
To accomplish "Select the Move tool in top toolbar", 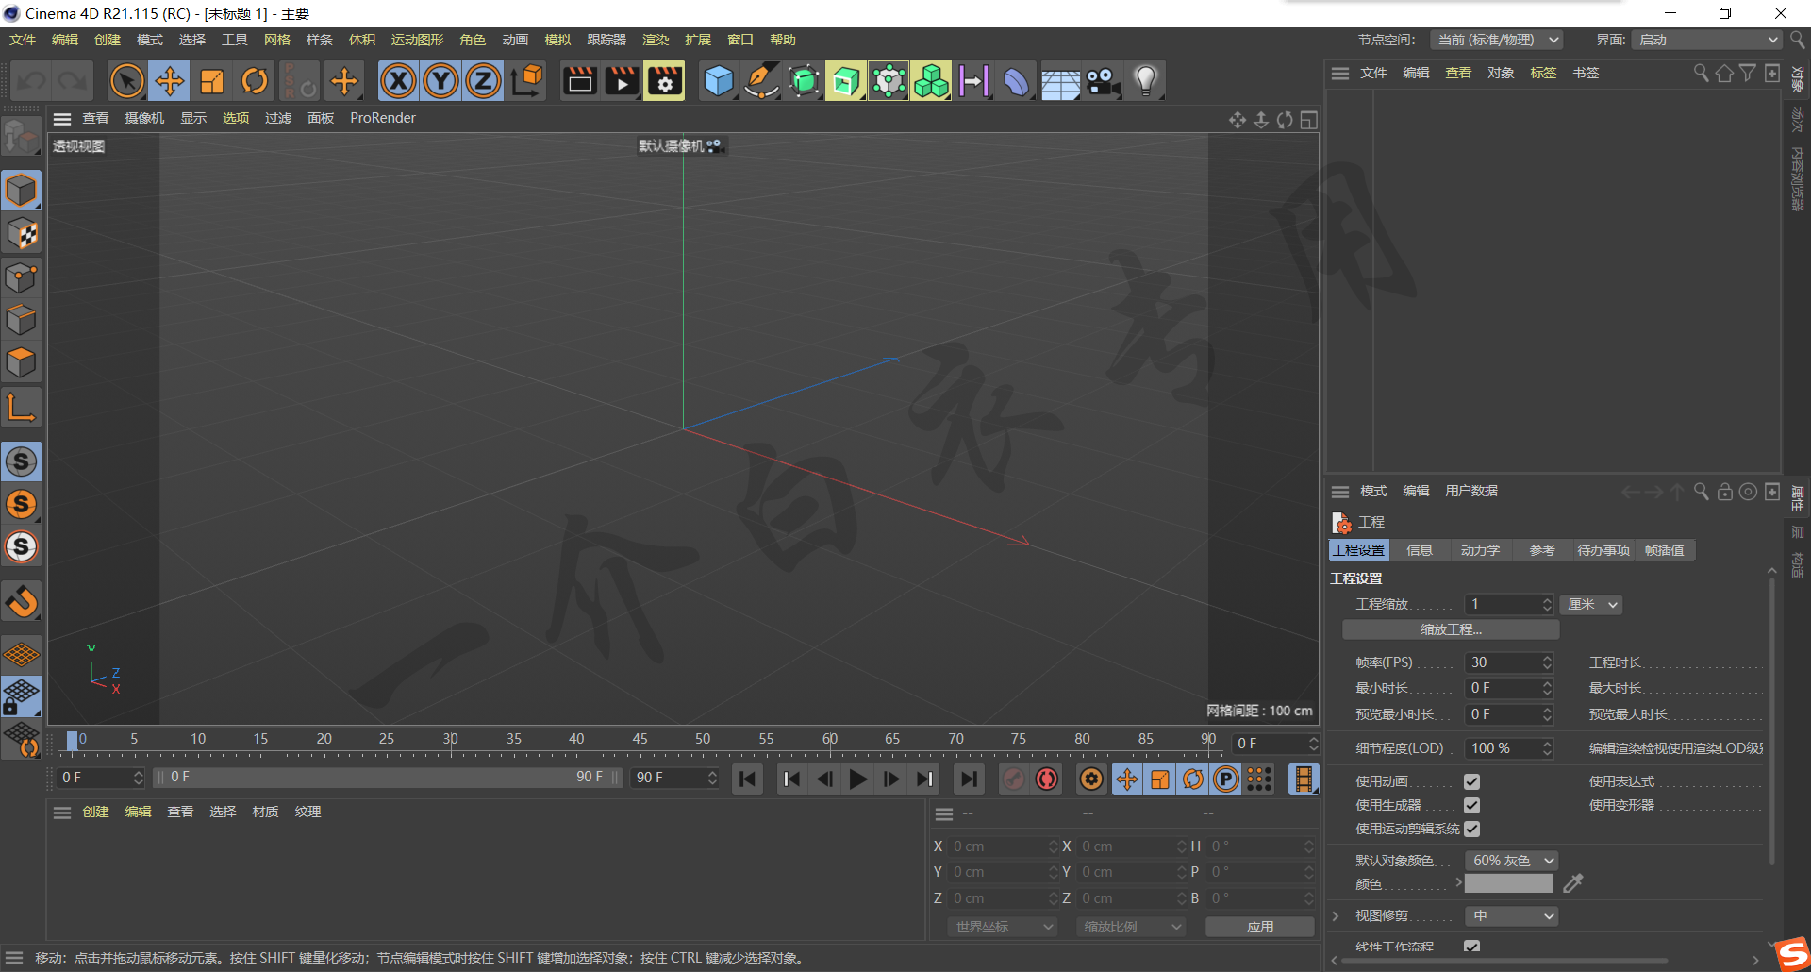I will [x=170, y=81].
